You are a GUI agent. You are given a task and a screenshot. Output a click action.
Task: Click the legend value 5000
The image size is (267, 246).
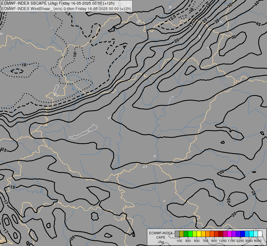click(258, 241)
